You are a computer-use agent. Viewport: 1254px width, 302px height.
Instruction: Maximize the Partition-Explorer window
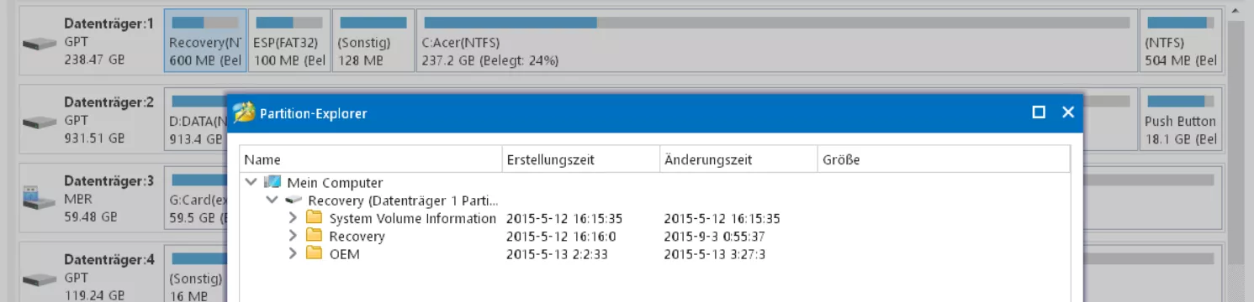1039,112
